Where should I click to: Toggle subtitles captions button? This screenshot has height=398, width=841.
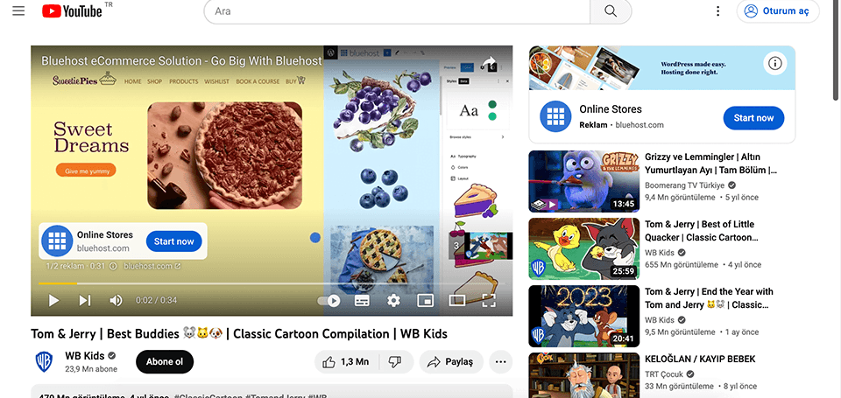pos(362,301)
